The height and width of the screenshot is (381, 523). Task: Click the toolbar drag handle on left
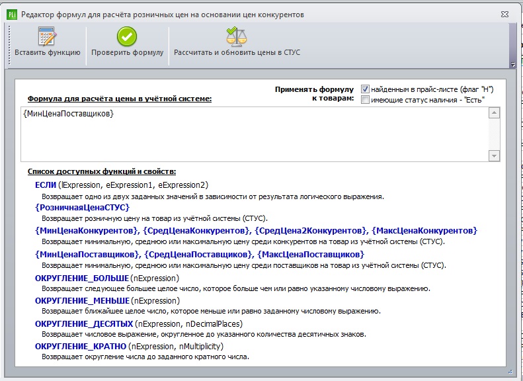click(x=9, y=45)
